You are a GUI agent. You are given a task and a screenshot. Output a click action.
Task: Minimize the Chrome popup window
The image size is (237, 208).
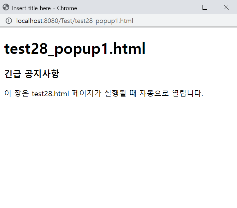(184, 7)
